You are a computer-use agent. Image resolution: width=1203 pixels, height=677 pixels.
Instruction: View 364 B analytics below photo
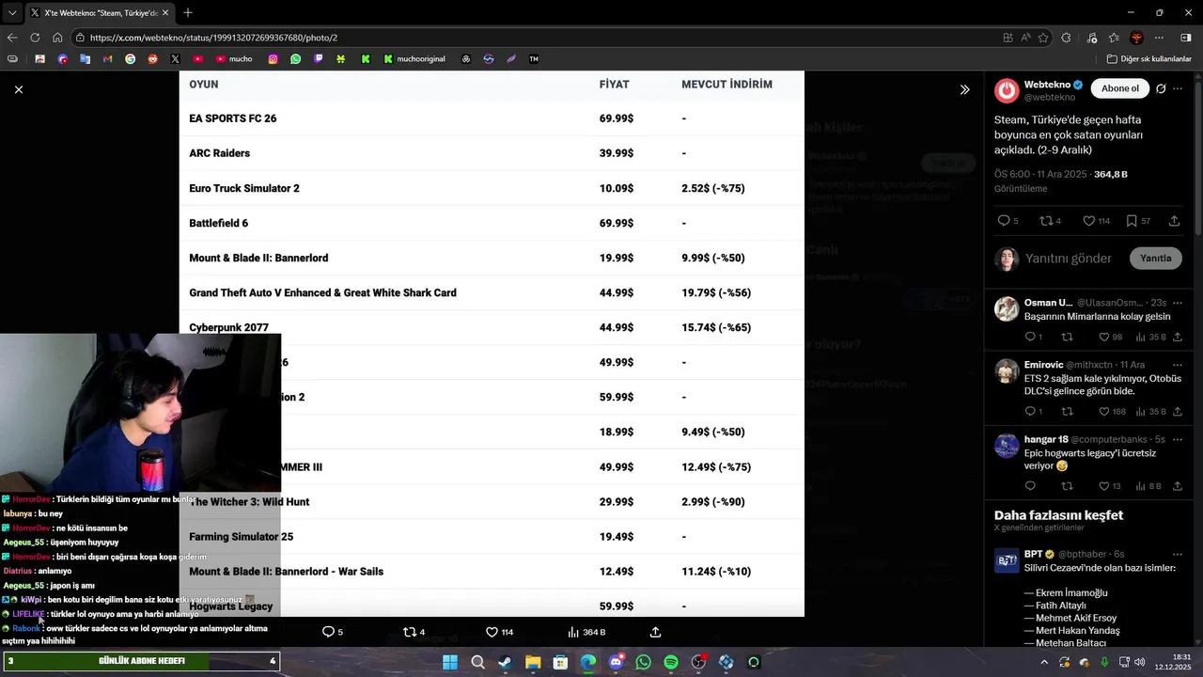(586, 632)
